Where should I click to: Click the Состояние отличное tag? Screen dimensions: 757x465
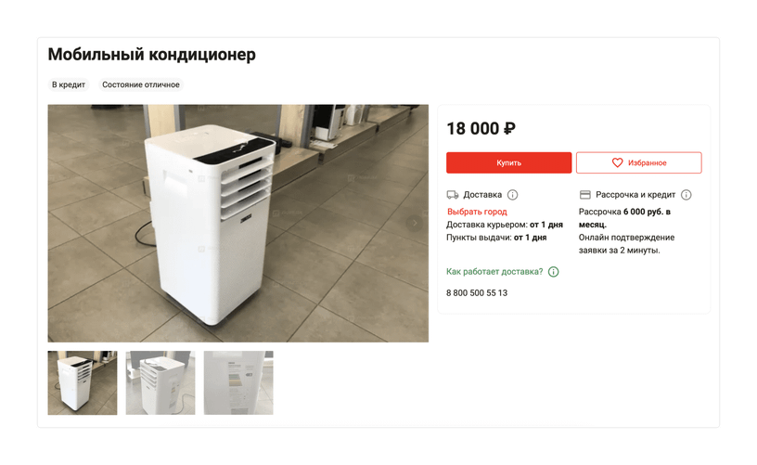[140, 84]
